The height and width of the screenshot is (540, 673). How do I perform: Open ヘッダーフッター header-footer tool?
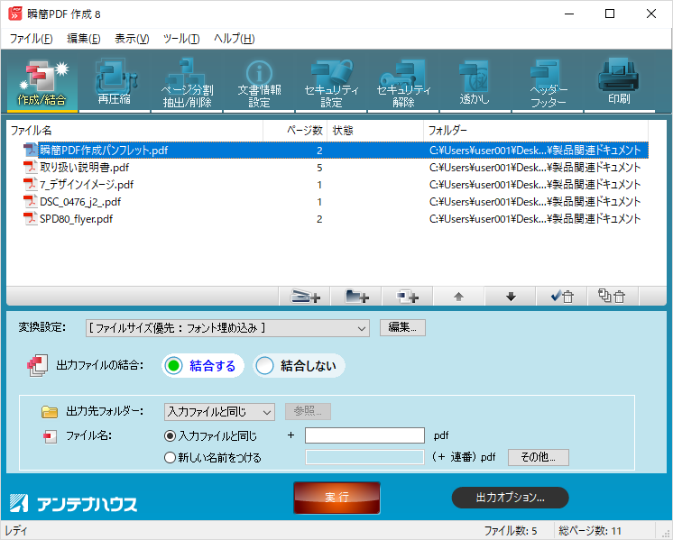(x=548, y=83)
